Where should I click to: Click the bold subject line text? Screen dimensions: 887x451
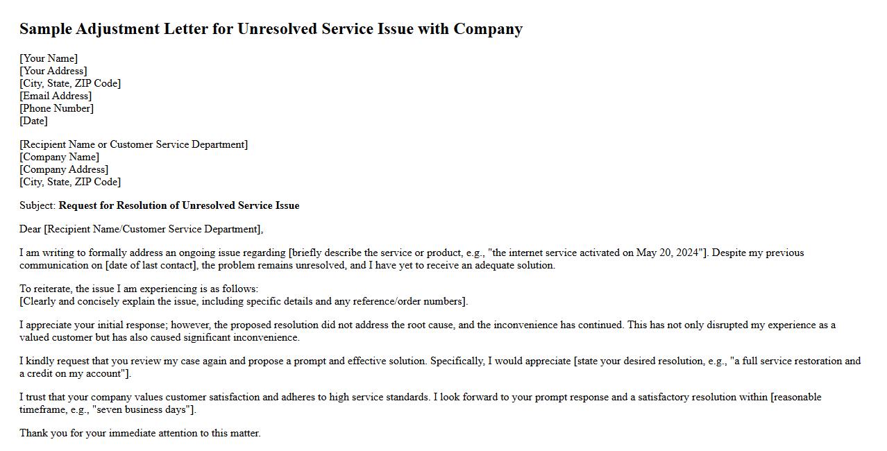[179, 205]
